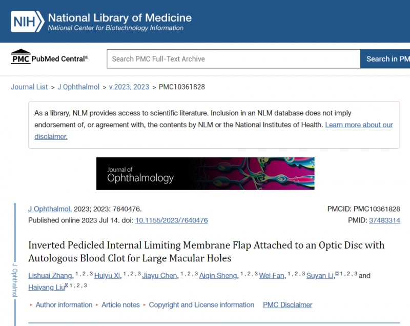Image resolution: width=410 pixels, height=326 pixels.
Task: Open the PMC PubMed Central logo
Action: click(x=49, y=57)
